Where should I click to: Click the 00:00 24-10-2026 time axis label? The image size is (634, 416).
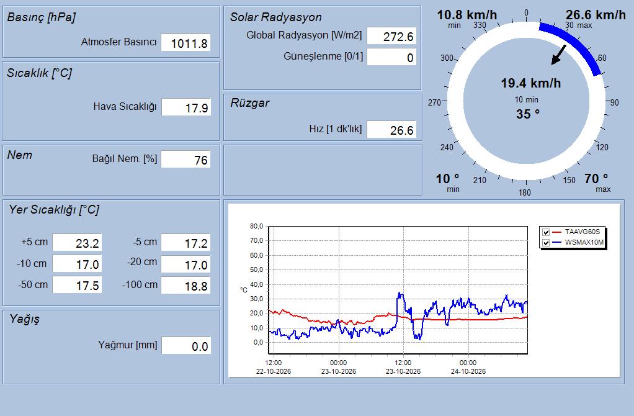[468, 367]
